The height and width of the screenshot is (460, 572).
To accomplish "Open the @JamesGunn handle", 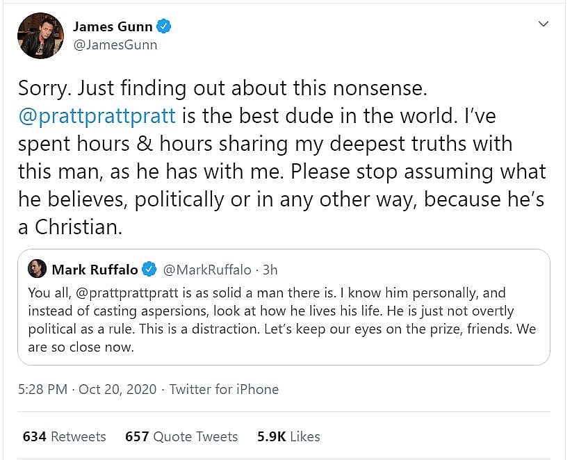I will coord(115,45).
